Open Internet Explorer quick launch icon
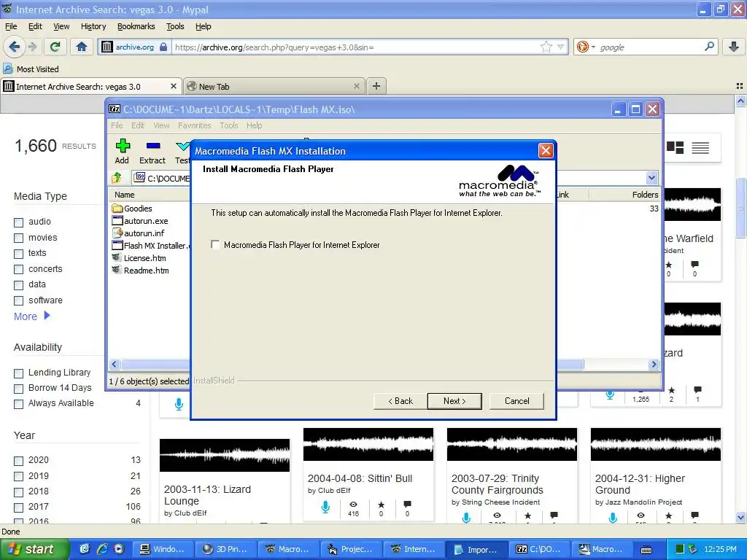Screen dimensions: 747x560 [x=102, y=549]
